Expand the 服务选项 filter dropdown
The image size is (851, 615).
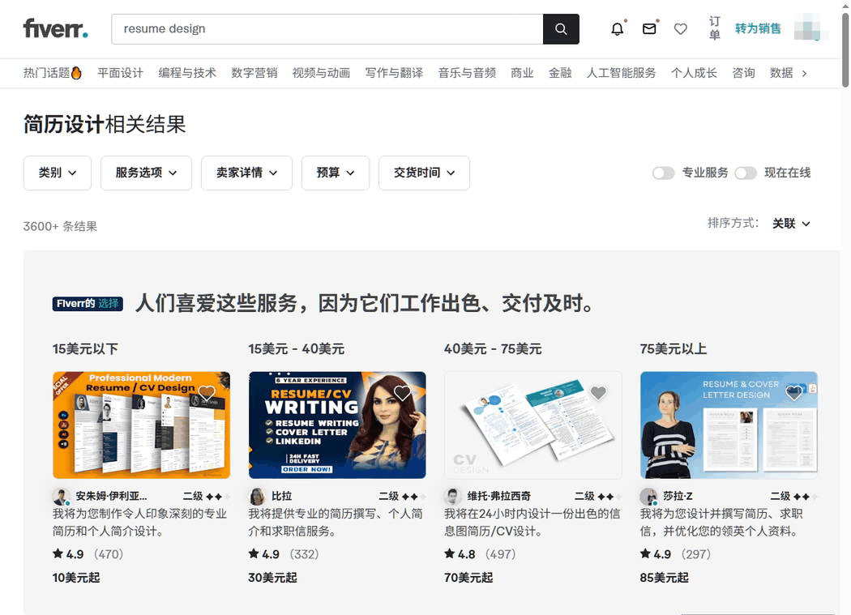[146, 173]
